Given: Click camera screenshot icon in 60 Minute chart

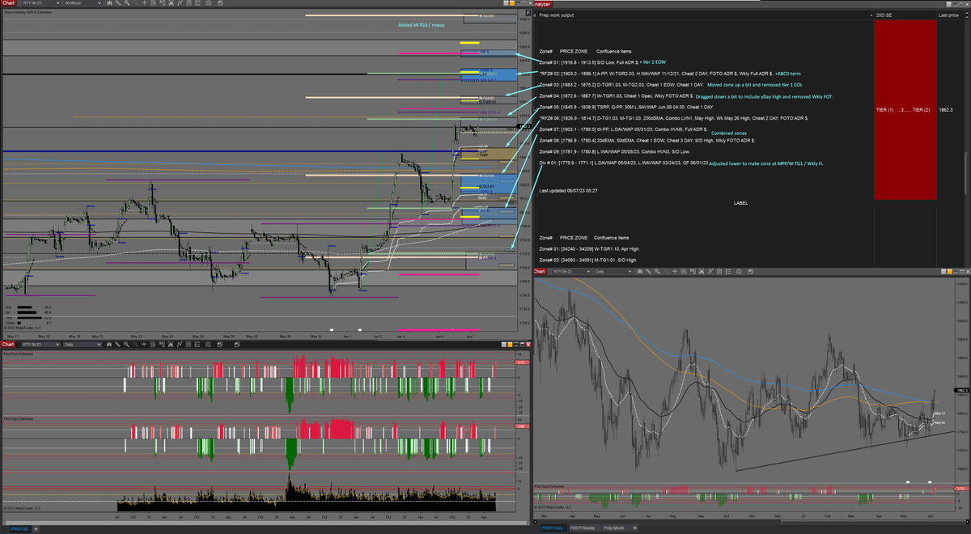Looking at the screenshot, I should (x=209, y=3).
